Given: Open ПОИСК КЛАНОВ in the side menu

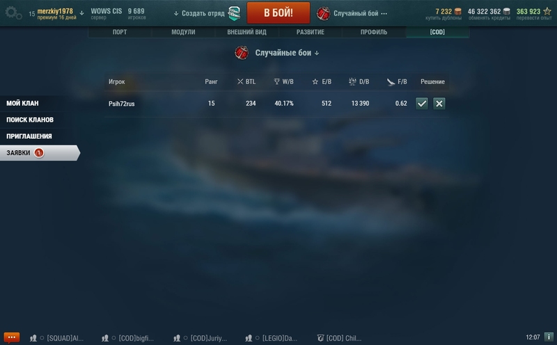Looking at the screenshot, I should tap(30, 120).
